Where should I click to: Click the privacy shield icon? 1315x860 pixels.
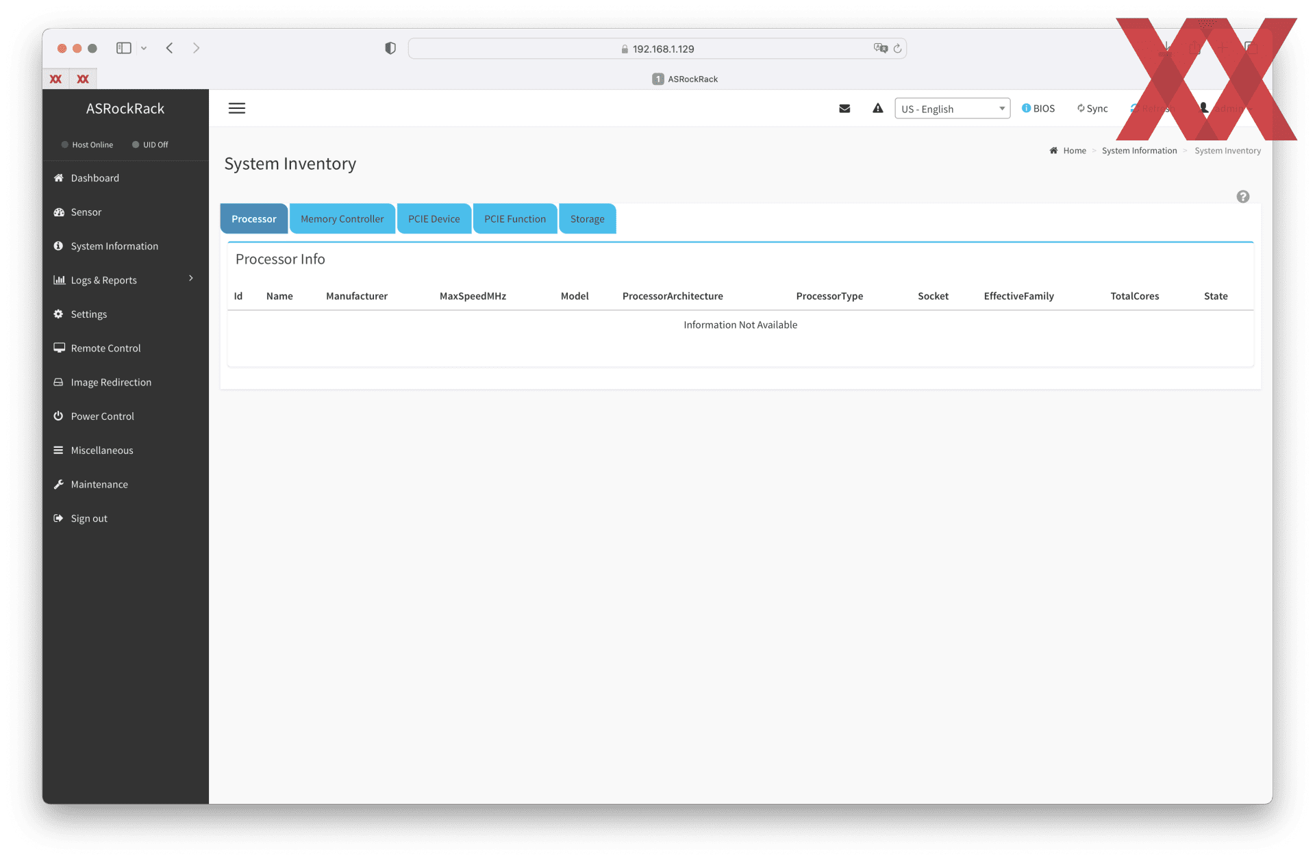390,49
